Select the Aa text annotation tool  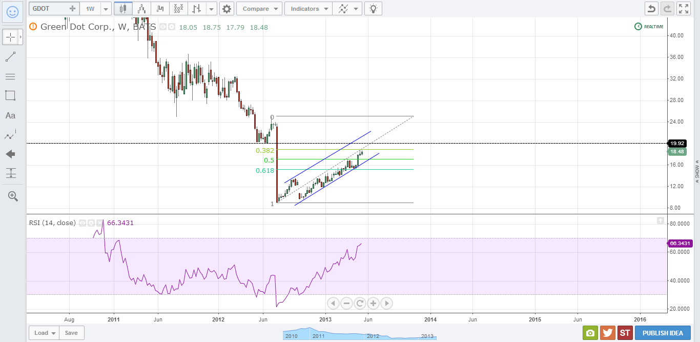10,115
